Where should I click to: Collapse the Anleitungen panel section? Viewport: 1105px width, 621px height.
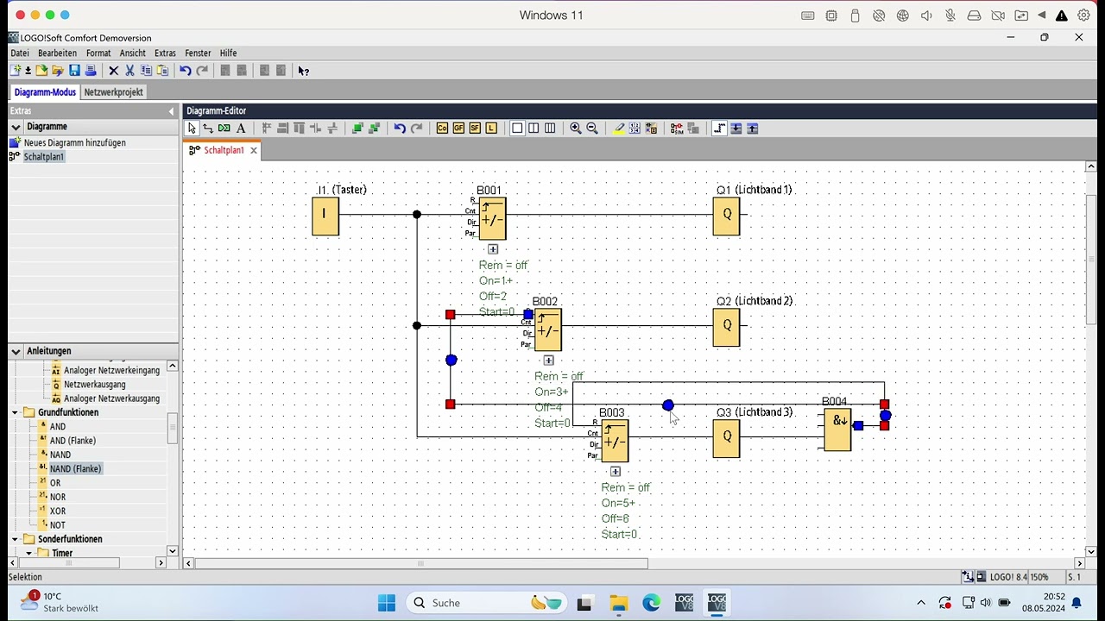16,351
